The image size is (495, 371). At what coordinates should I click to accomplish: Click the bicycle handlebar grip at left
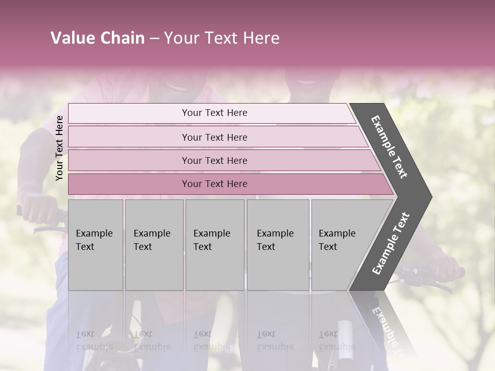pyautogui.click(x=36, y=210)
